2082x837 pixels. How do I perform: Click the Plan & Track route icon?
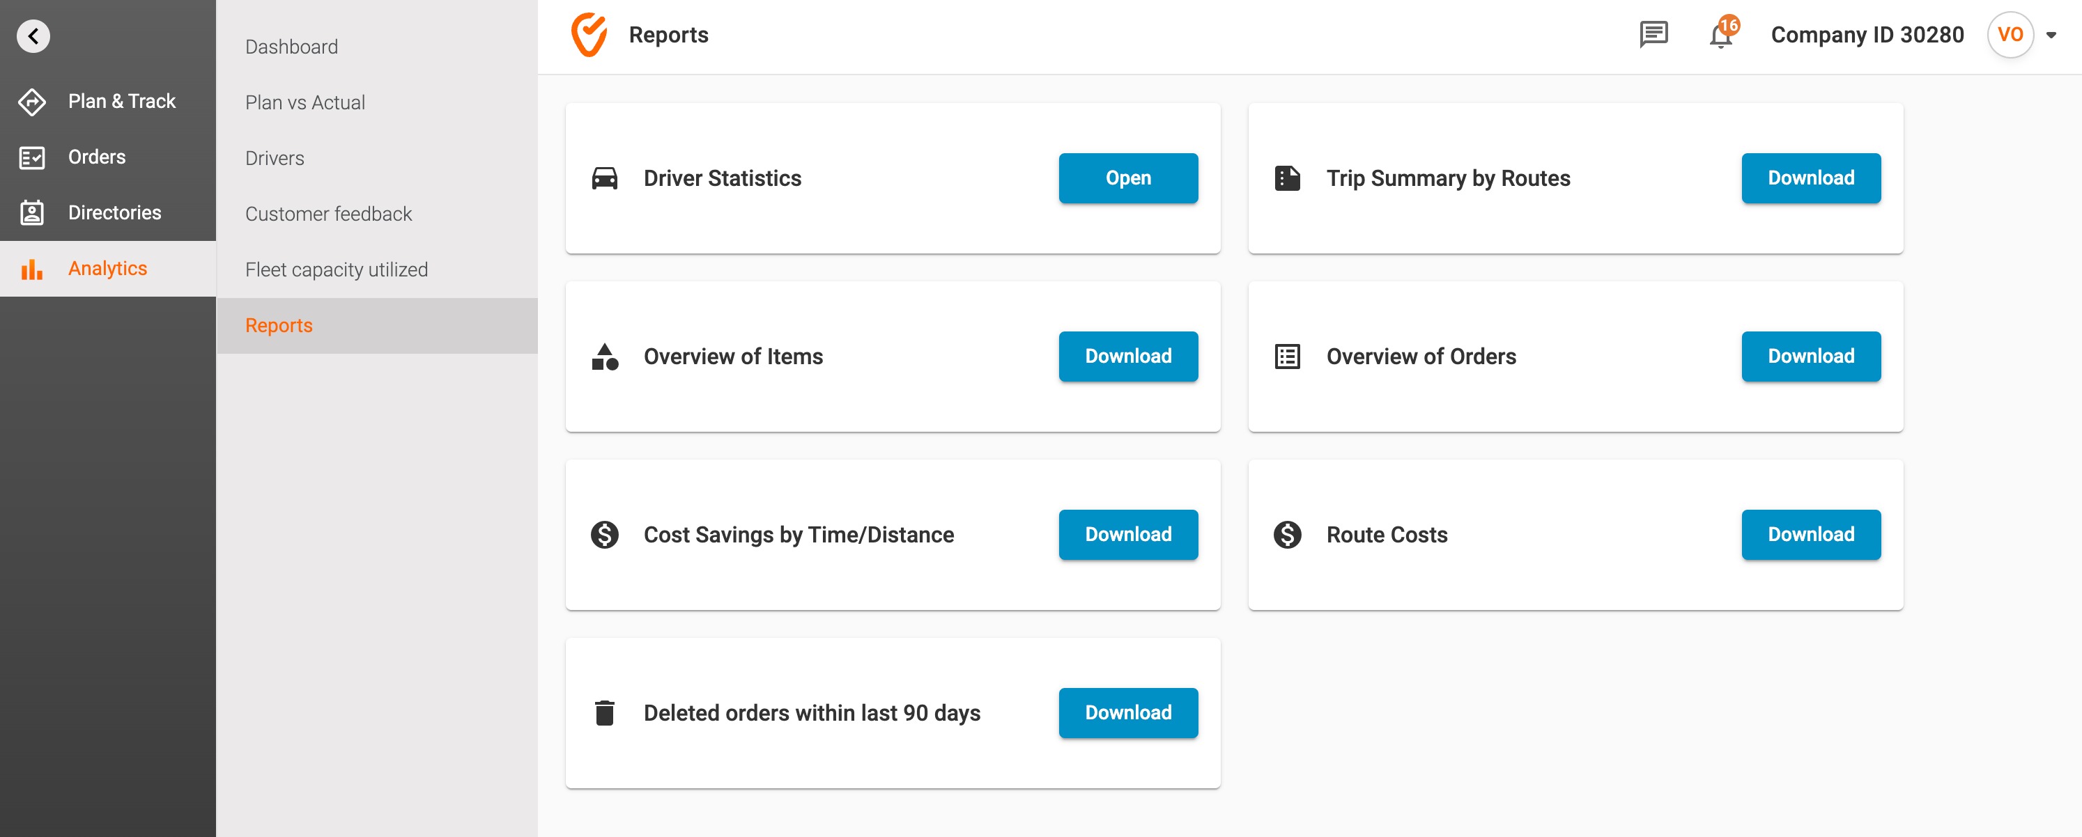tap(32, 102)
